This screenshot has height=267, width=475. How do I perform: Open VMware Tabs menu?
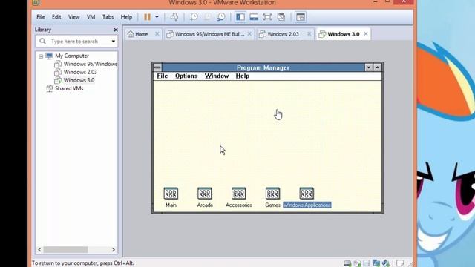[x=108, y=17]
